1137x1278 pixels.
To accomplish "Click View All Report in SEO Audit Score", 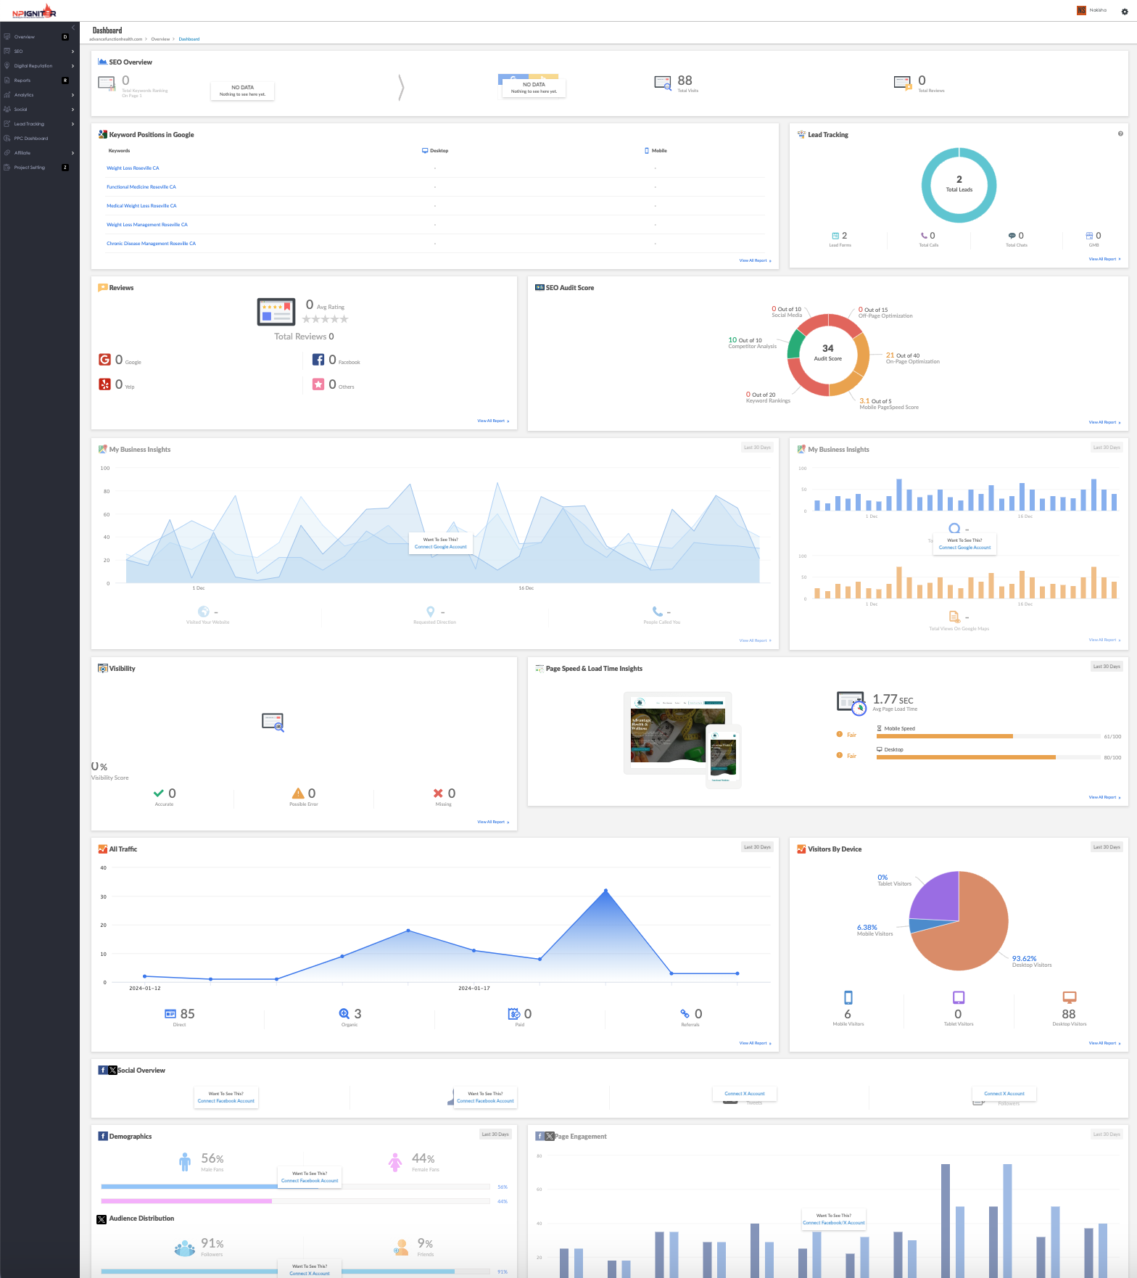I will 1104,422.
